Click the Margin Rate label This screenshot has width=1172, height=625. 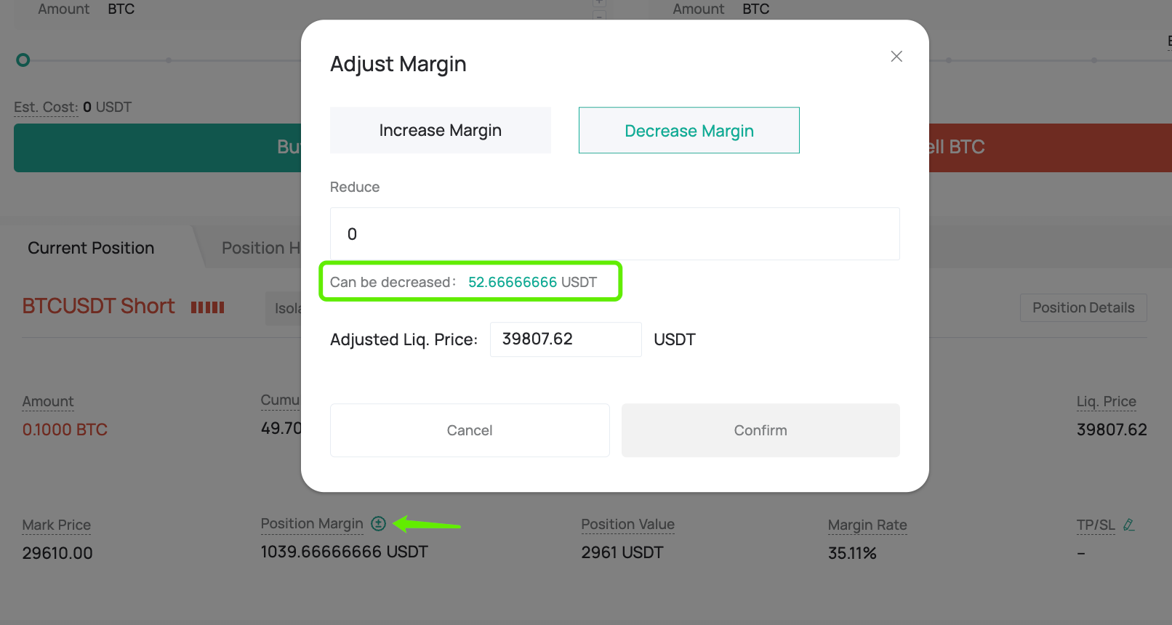[867, 525]
